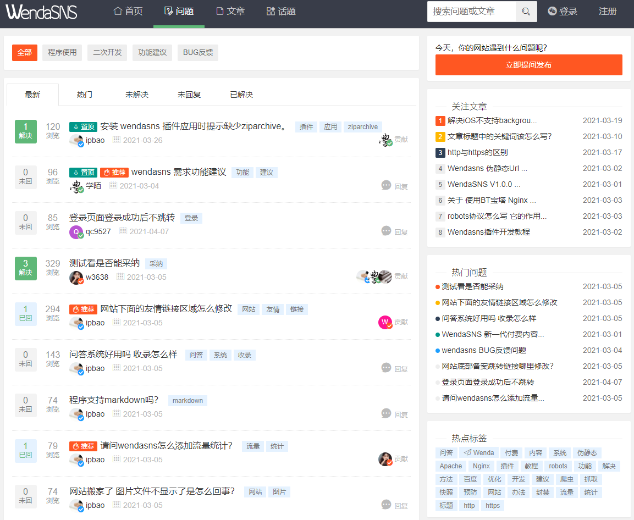
Task: Click the document icon beside 文章
Action: pyautogui.click(x=219, y=10)
